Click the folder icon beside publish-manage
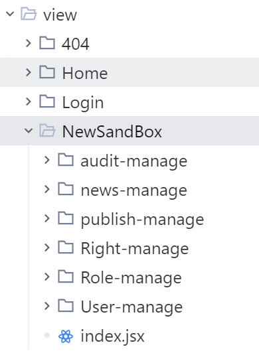This screenshot has height=355, width=259. point(66,218)
